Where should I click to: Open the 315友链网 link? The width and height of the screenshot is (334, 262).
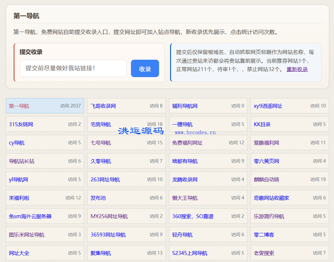click(21, 124)
